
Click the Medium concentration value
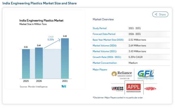point(133,63)
